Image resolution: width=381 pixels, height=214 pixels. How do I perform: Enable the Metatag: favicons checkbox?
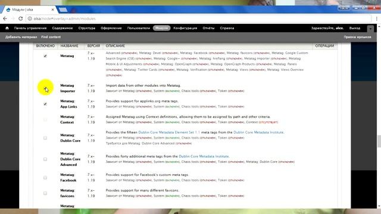click(x=45, y=193)
